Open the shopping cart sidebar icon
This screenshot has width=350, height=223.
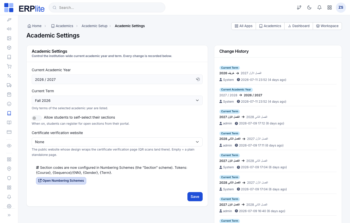[x=9, y=66]
